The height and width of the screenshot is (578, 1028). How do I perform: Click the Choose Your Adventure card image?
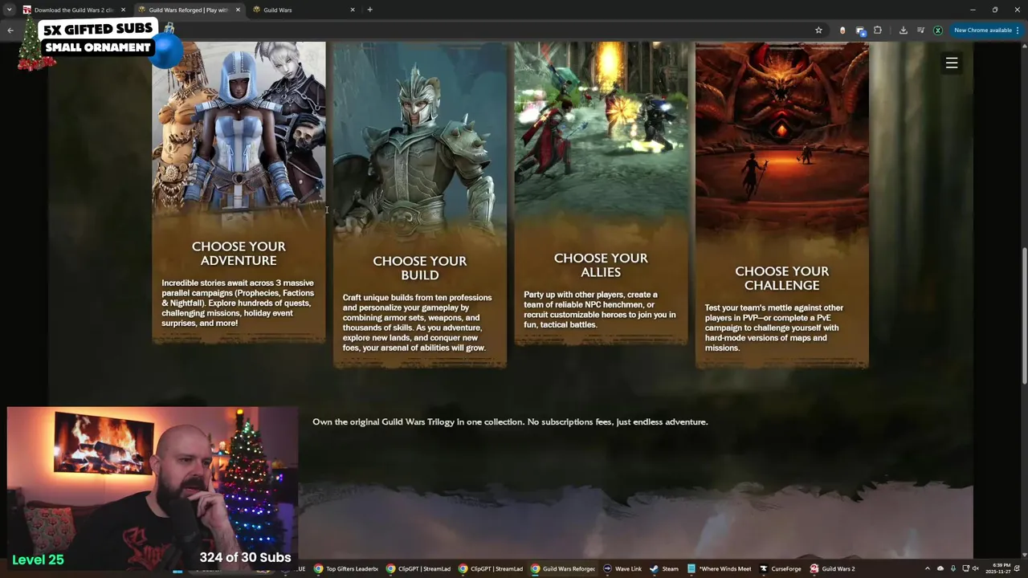pyautogui.click(x=239, y=128)
